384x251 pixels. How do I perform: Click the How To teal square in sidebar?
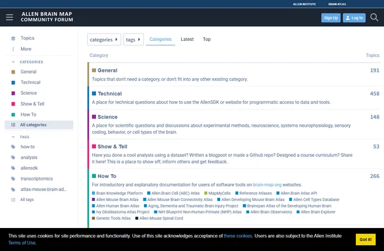(13, 115)
